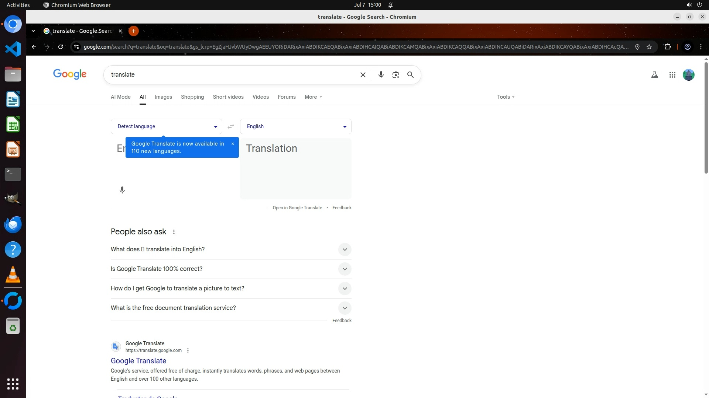
Task: Open the Google Translate result title link
Action: [x=138, y=361]
